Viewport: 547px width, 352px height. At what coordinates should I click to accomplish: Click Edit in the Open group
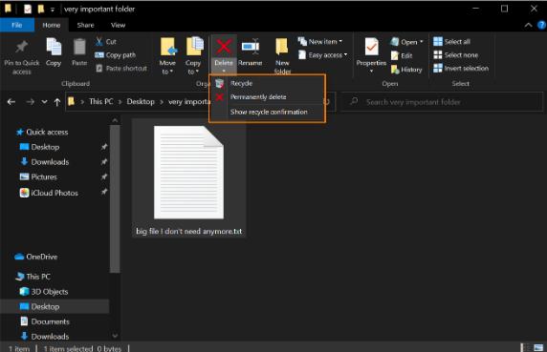coord(402,55)
